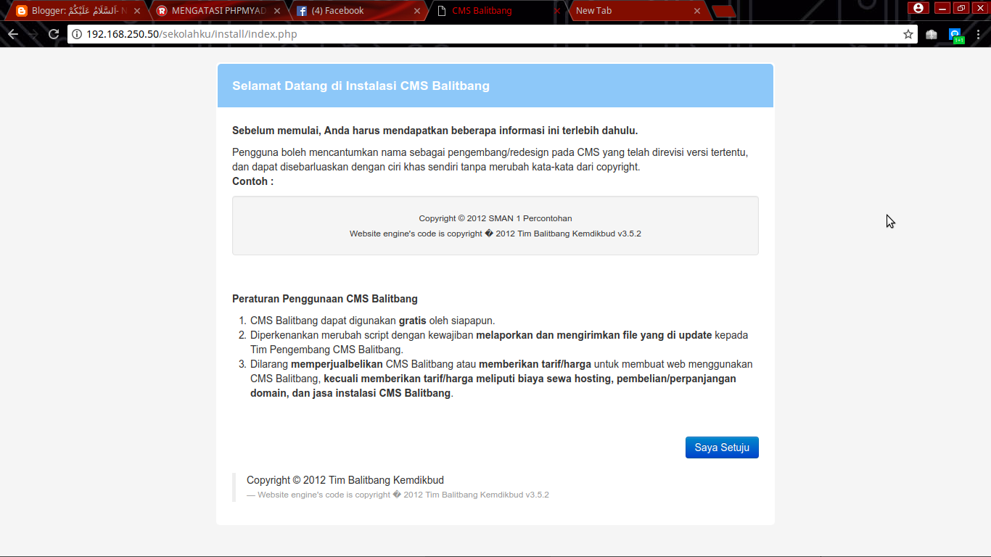Open the Chrome three-dot menu

[x=978, y=34]
